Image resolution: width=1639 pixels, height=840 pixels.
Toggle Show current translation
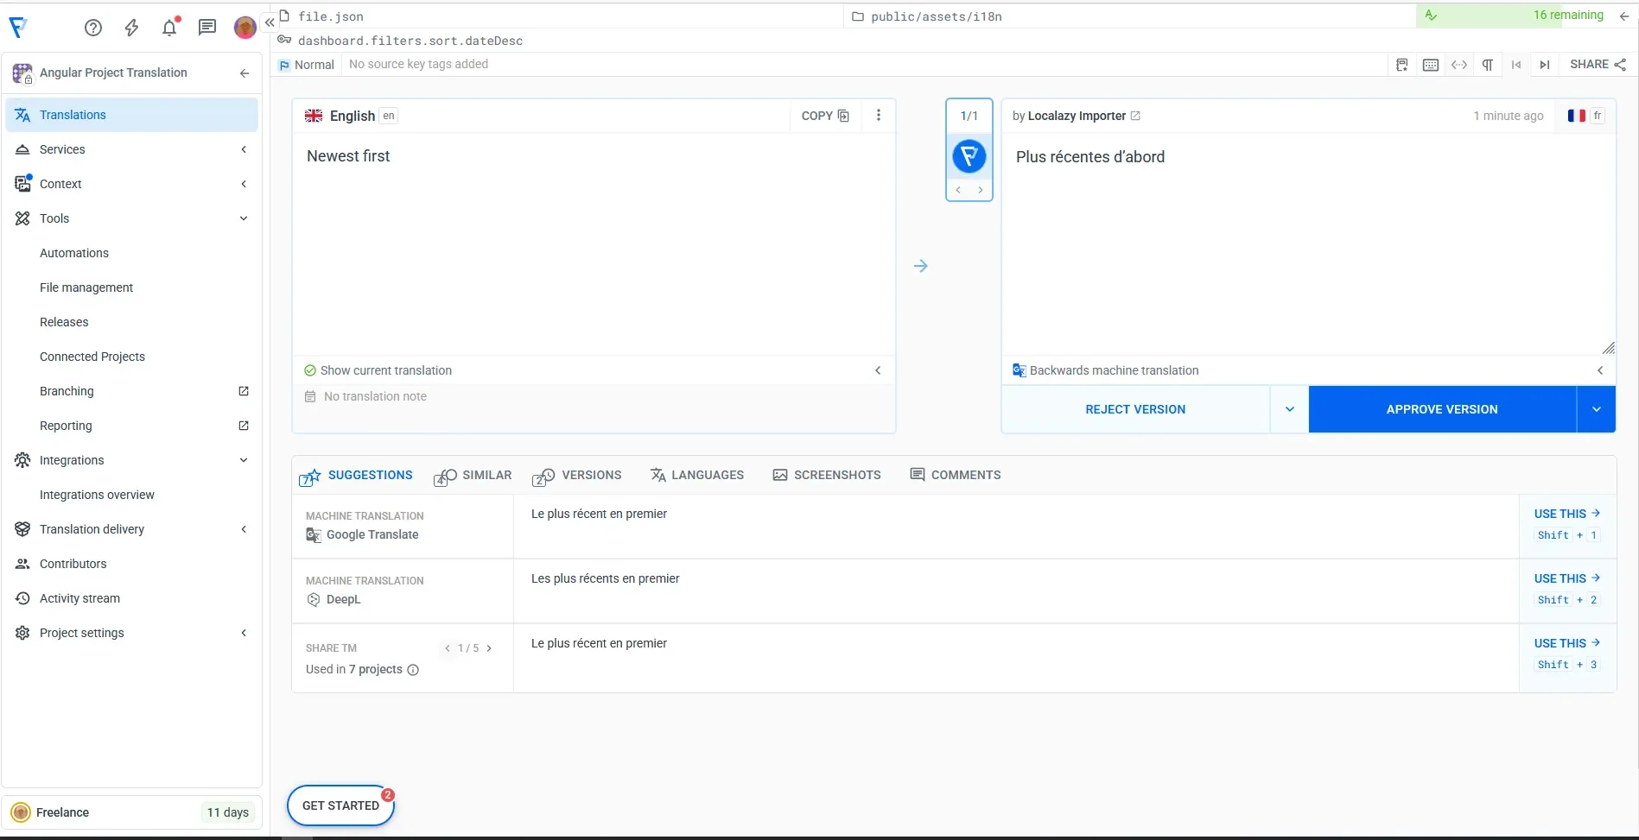pos(386,370)
